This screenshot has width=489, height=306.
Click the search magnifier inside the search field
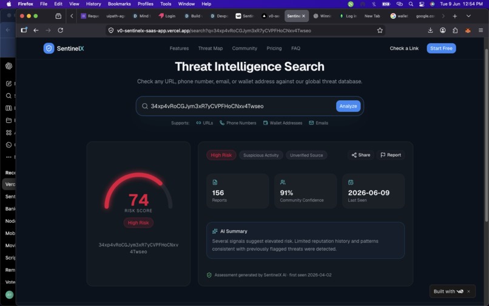(145, 106)
